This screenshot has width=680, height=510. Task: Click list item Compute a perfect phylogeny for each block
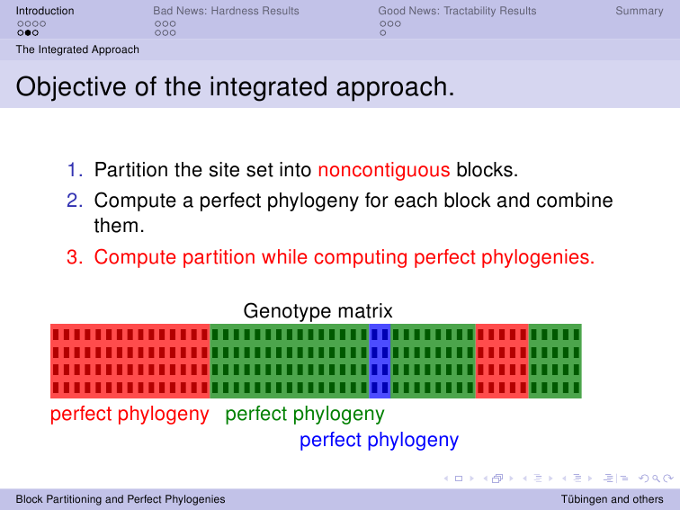click(x=353, y=212)
